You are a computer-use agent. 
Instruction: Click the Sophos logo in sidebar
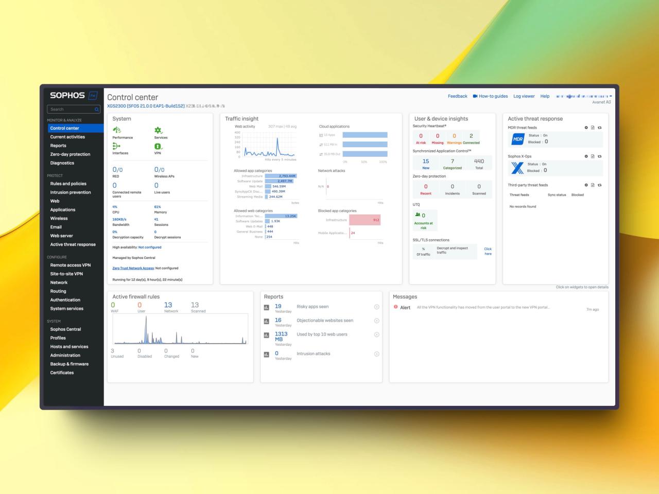pyautogui.click(x=67, y=96)
